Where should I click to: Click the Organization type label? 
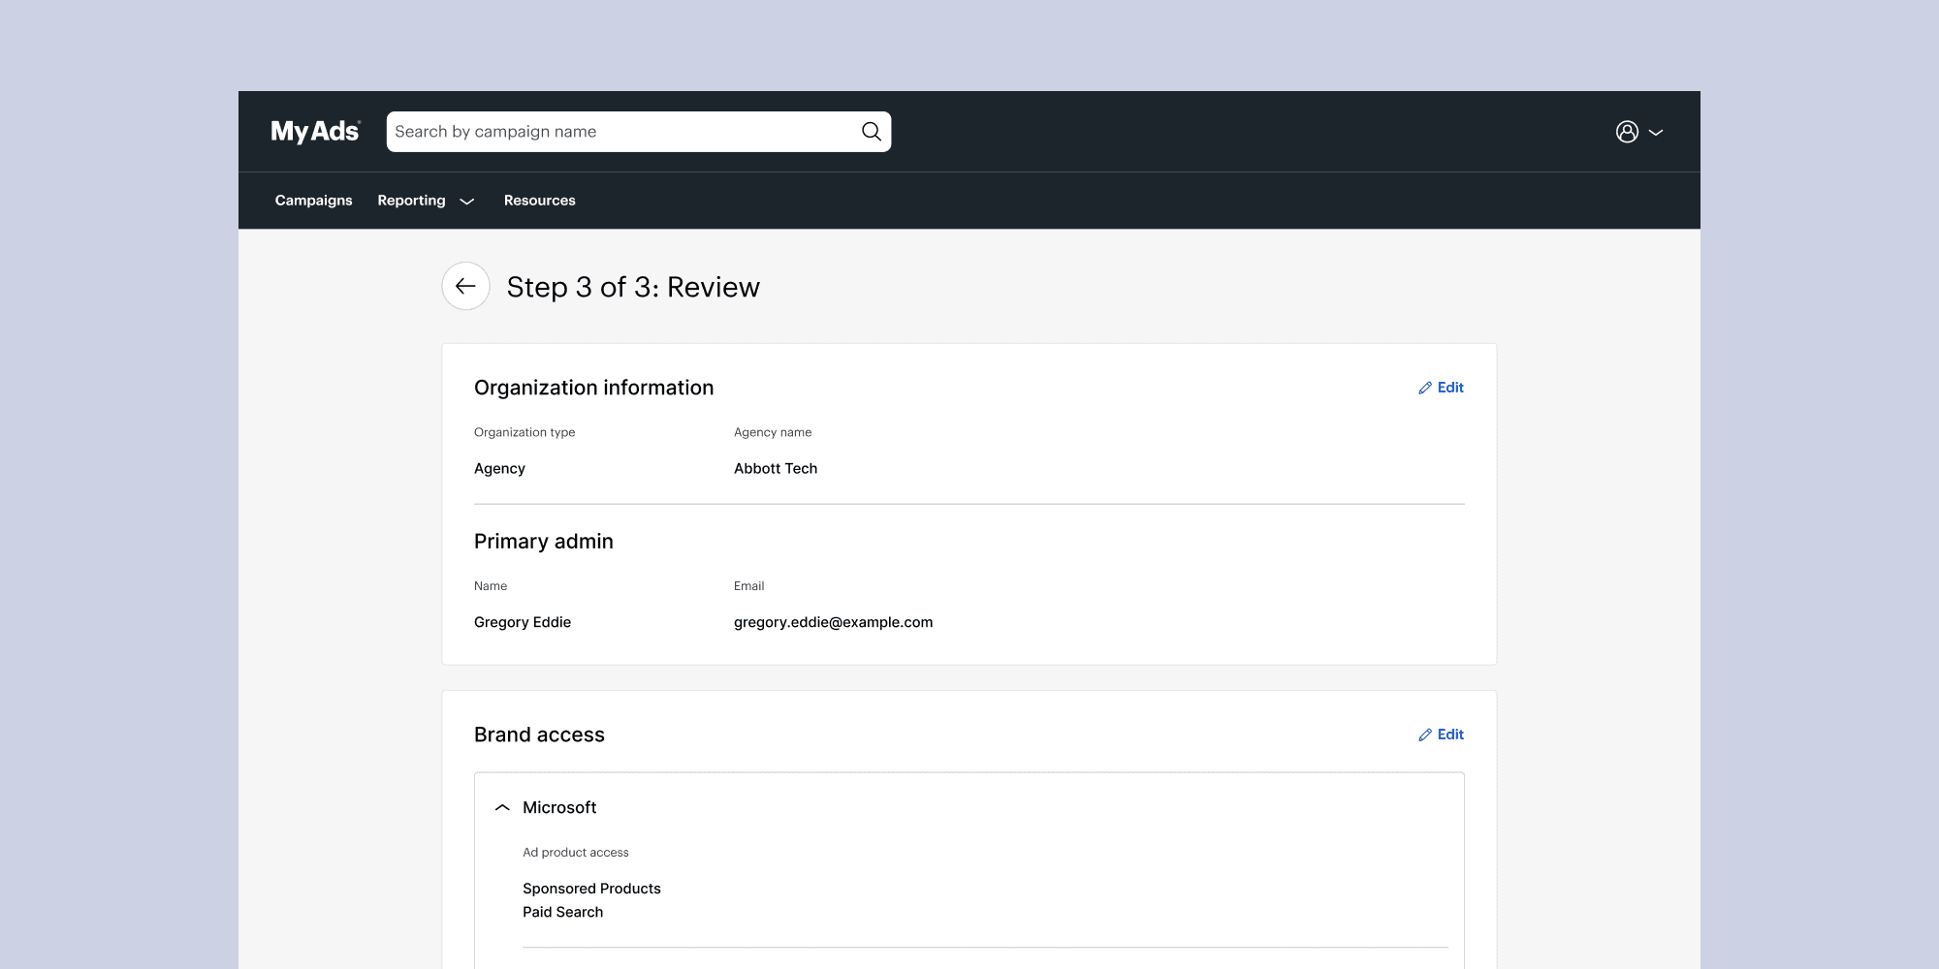click(x=524, y=432)
